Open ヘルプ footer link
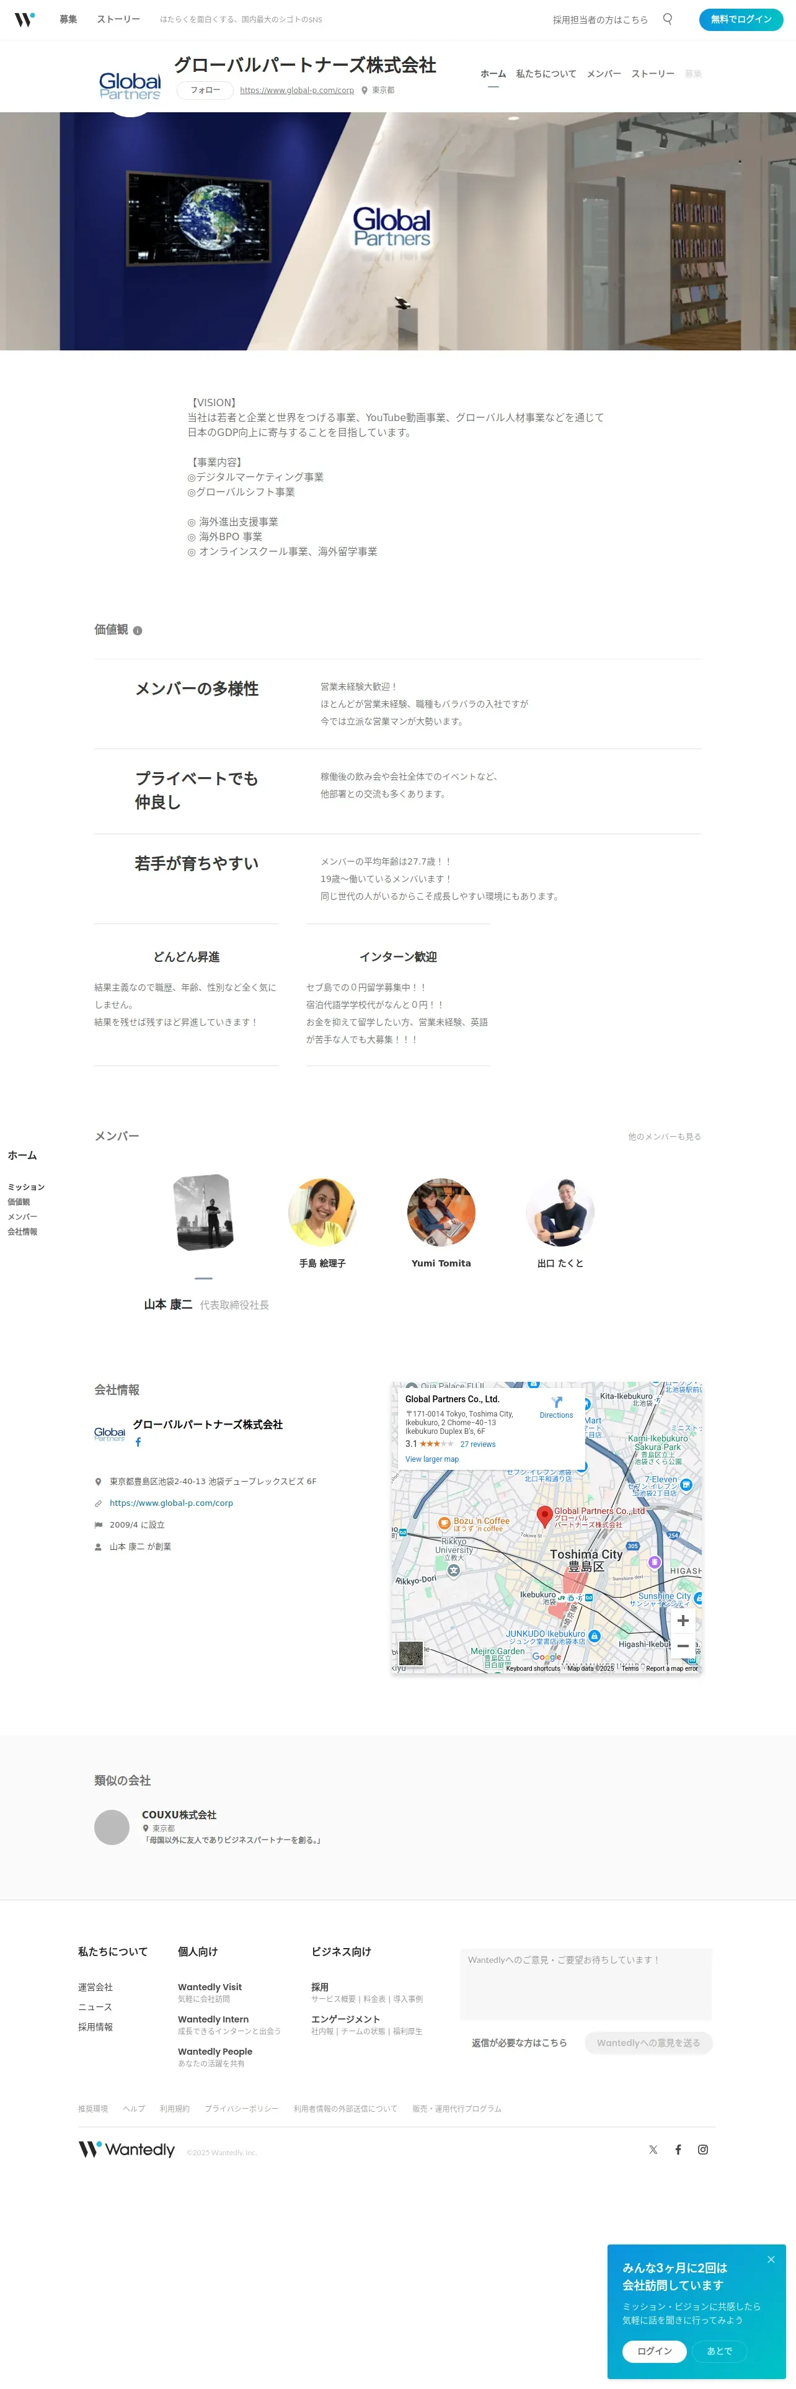 (x=135, y=2109)
